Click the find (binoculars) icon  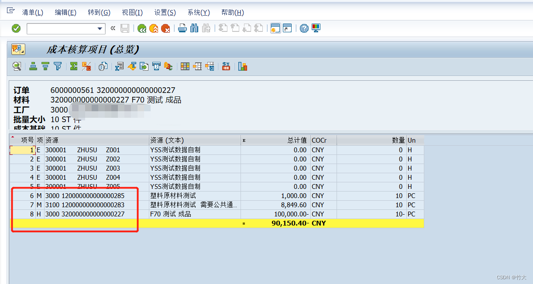click(194, 28)
